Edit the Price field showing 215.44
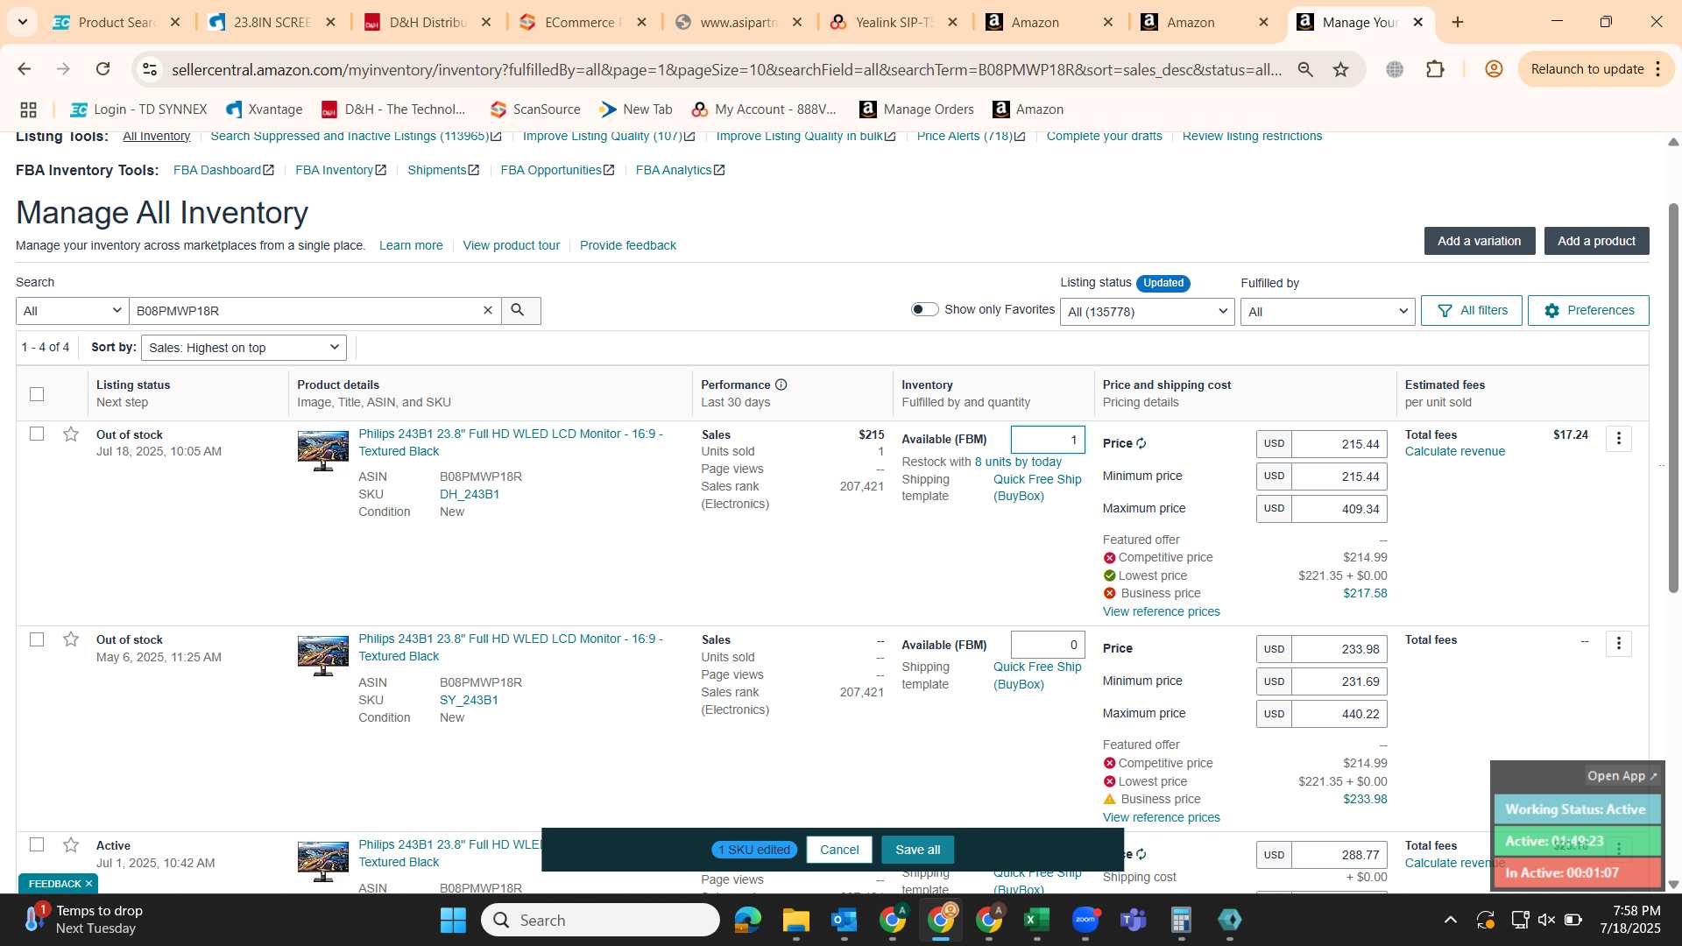 coord(1339,444)
